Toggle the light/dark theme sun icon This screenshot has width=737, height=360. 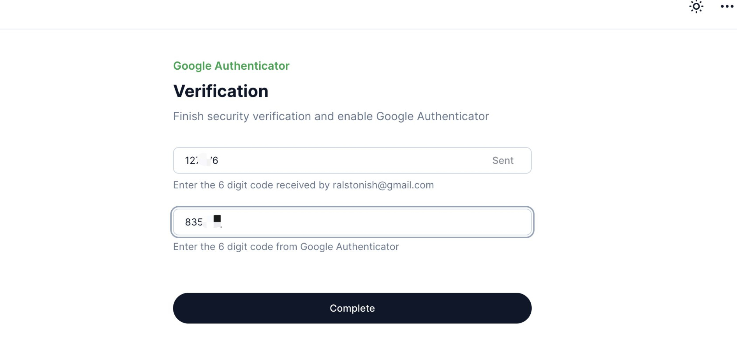coord(696,7)
